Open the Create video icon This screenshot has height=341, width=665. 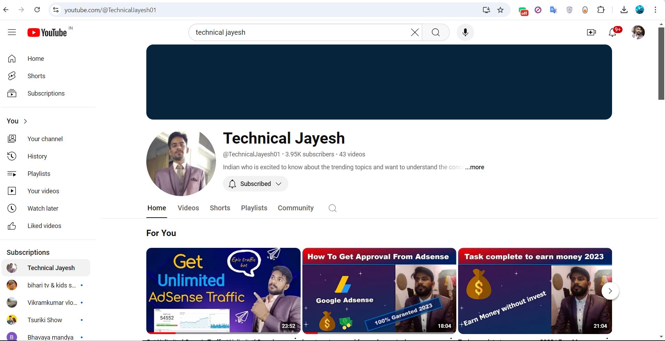pos(591,32)
